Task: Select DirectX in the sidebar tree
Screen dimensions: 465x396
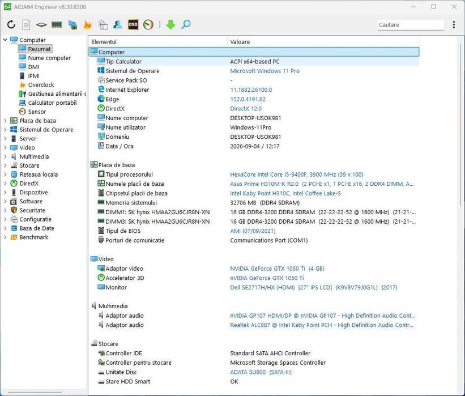Action: coord(29,184)
